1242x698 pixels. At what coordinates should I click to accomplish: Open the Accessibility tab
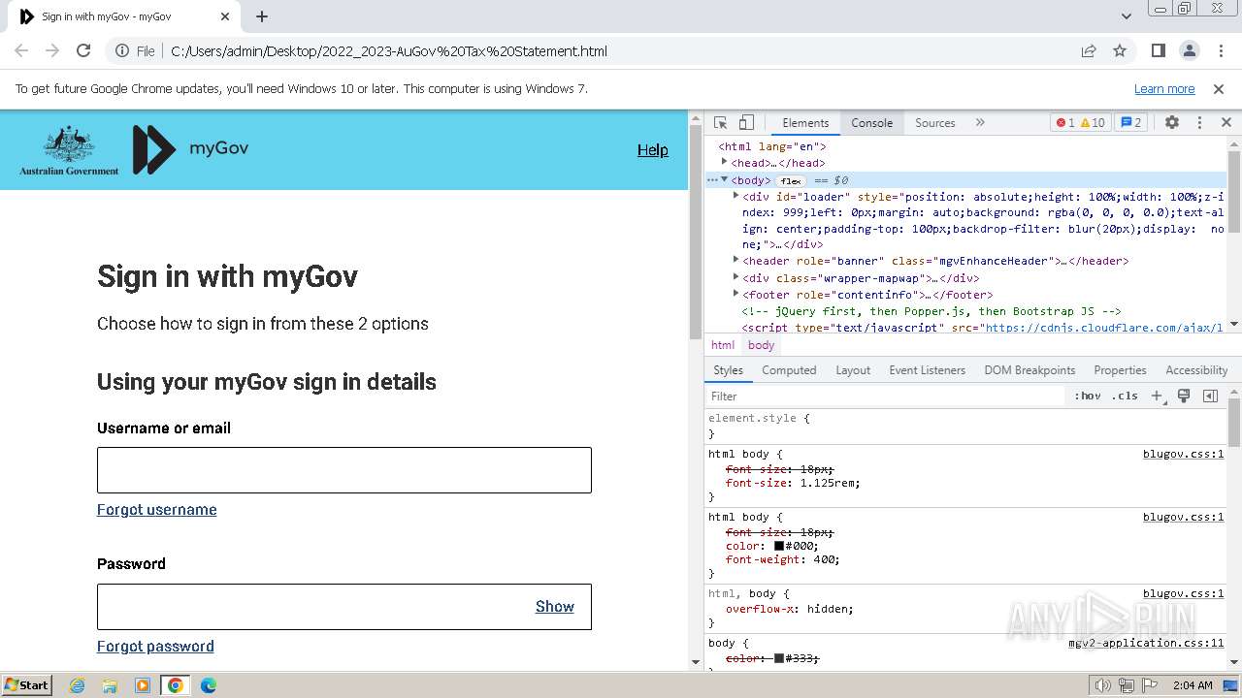click(x=1196, y=370)
